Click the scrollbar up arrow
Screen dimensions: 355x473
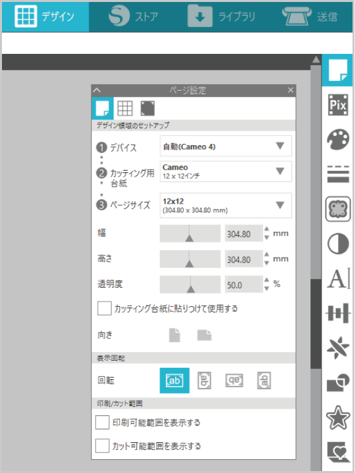coord(316,59)
